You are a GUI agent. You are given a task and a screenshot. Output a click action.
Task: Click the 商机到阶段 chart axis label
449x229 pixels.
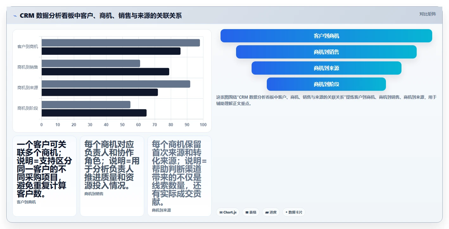coord(28,108)
